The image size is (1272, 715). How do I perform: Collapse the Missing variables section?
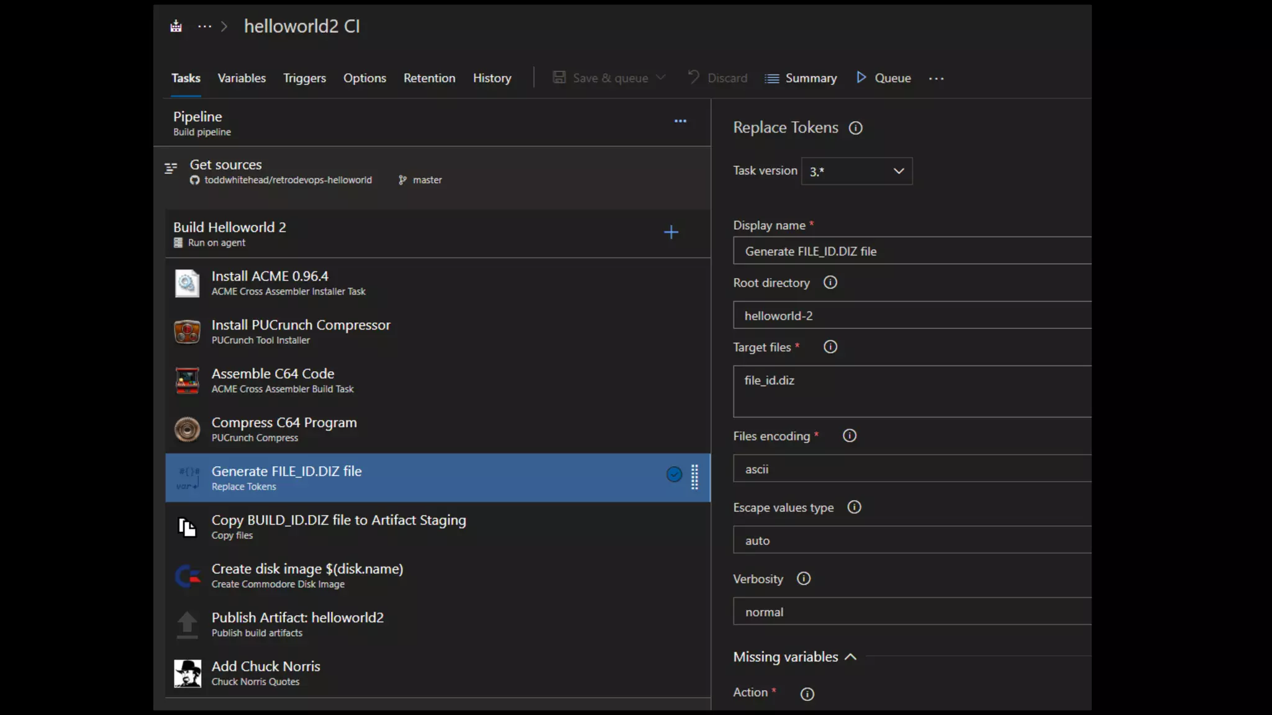pos(850,657)
